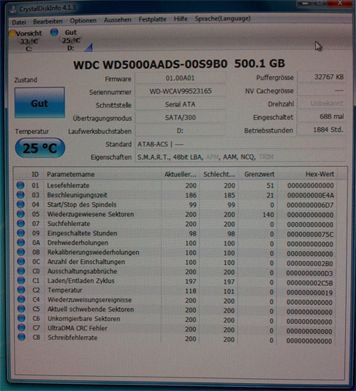This screenshot has height=391, width=356.
Task: Click hex value 00000000E4A
Action: pos(310,195)
